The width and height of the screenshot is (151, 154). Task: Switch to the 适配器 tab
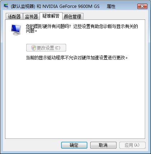point(14,17)
